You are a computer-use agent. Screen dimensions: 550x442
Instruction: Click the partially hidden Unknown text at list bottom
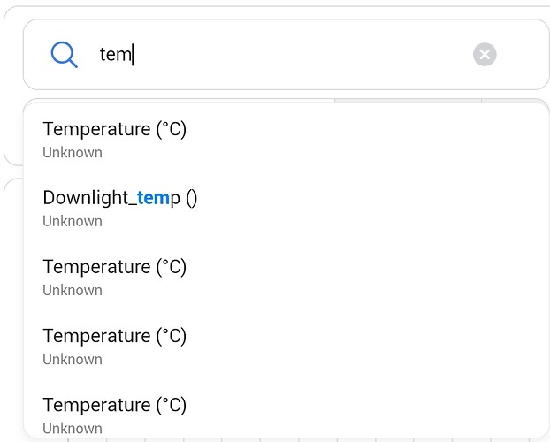73,429
